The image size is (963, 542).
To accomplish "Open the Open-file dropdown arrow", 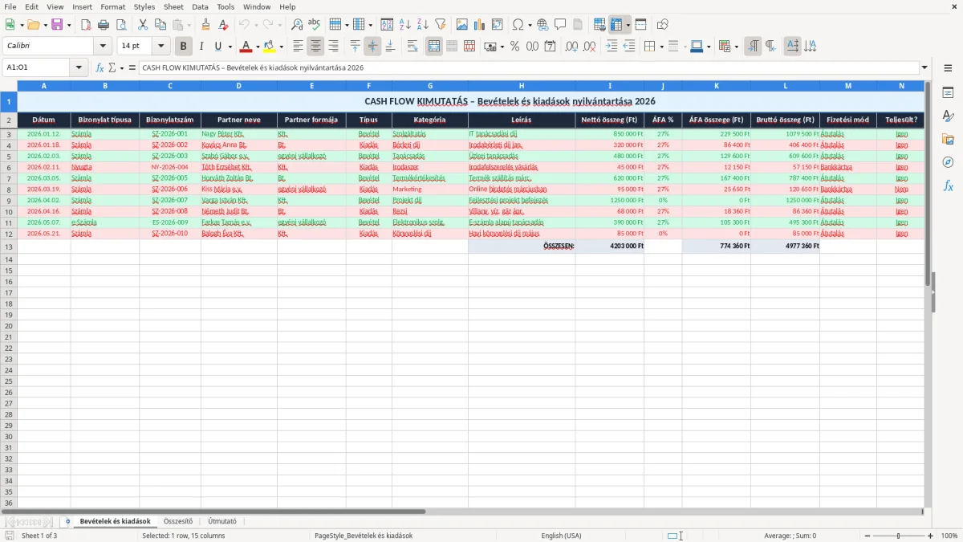I will [44, 25].
